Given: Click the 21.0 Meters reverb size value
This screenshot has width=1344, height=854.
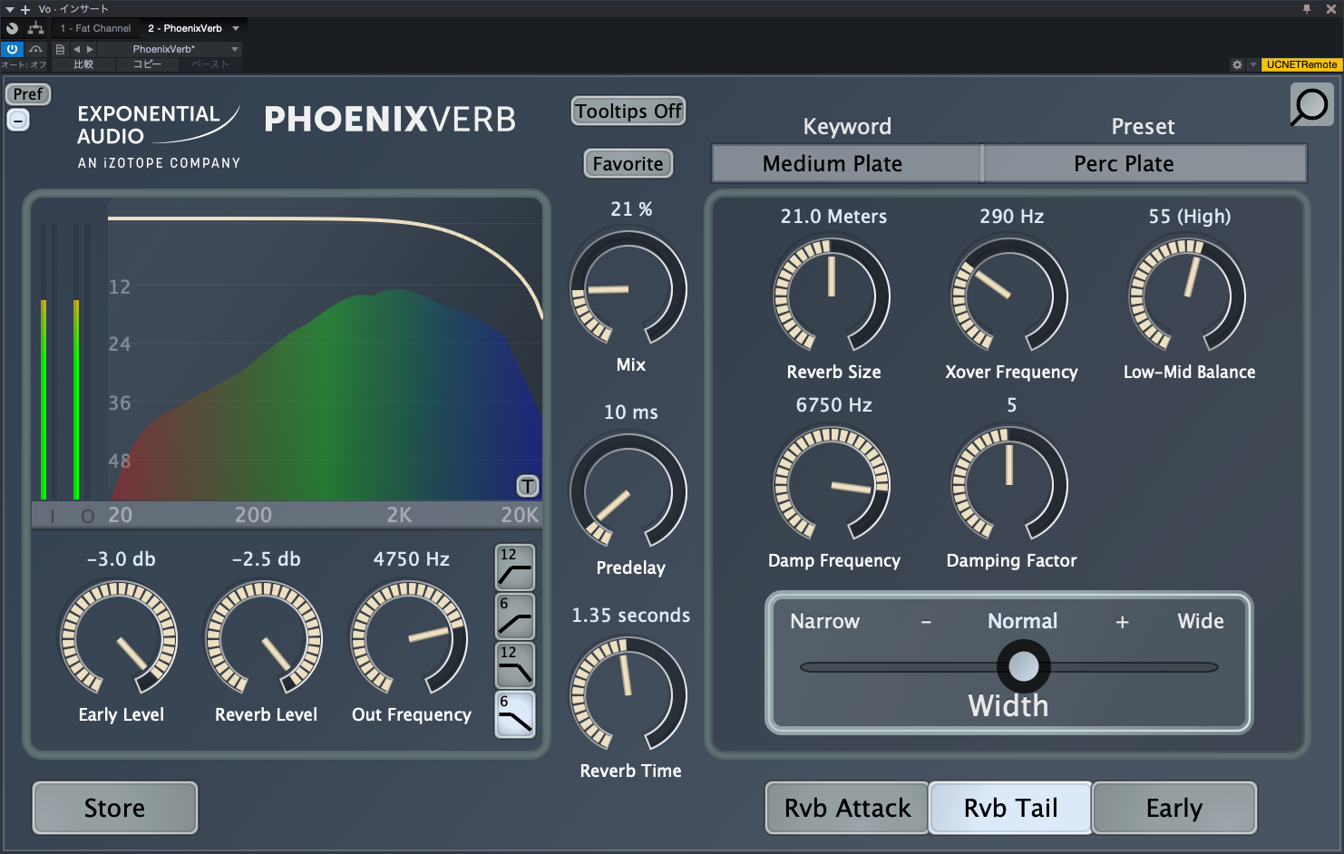Looking at the screenshot, I should (x=834, y=217).
